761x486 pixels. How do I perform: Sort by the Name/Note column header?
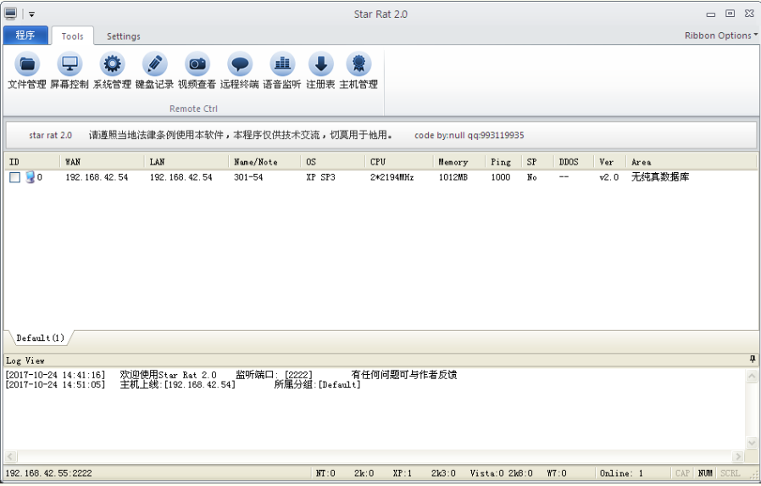coord(264,162)
